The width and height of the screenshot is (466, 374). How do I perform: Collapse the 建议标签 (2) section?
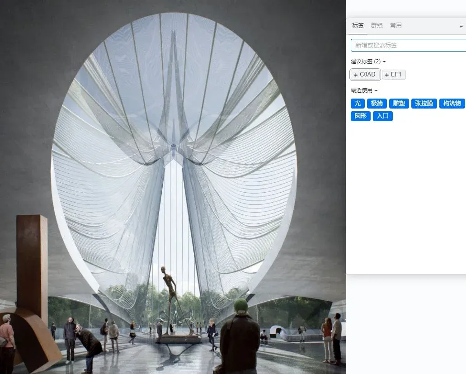coord(368,62)
